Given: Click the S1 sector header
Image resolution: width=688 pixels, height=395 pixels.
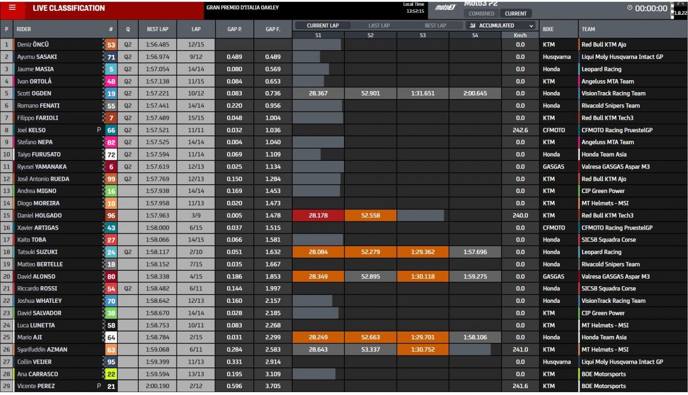Looking at the screenshot, I should (x=318, y=35).
